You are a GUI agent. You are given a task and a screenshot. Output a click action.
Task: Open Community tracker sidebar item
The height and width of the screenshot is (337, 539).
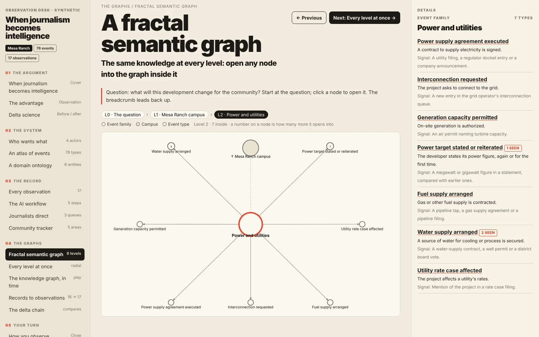point(45,228)
